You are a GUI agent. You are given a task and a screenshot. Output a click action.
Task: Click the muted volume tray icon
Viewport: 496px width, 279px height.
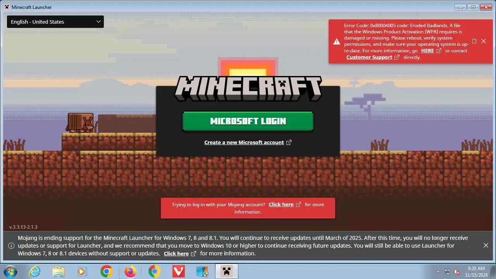click(457, 272)
